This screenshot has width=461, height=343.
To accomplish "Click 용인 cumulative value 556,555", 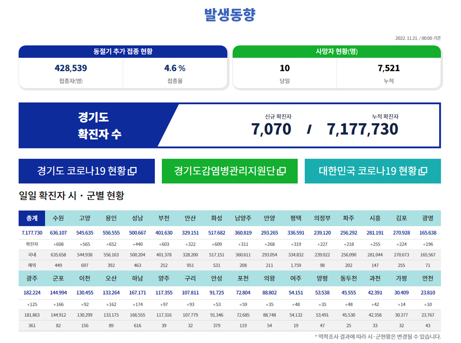I will (x=111, y=233).
